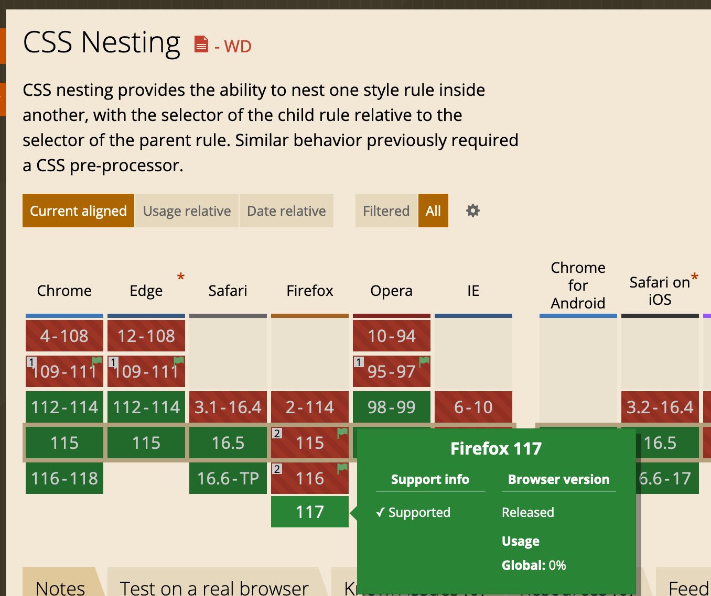Click note 2 badge on Firefox 116

tap(277, 469)
